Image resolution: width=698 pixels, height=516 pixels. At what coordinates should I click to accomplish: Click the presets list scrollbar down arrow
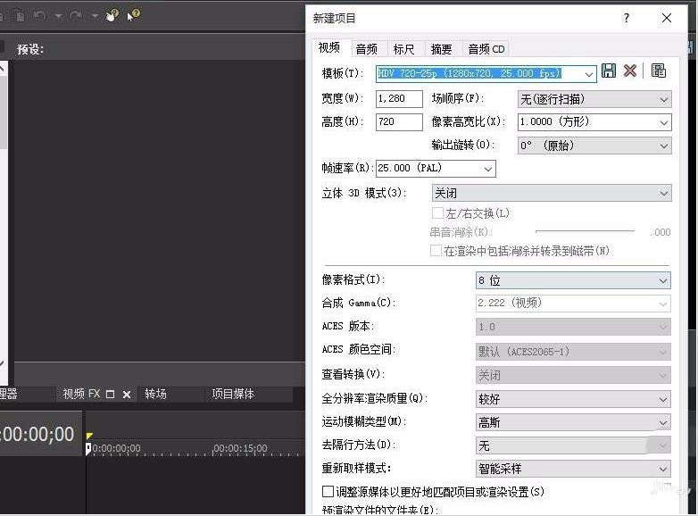pos(2,362)
